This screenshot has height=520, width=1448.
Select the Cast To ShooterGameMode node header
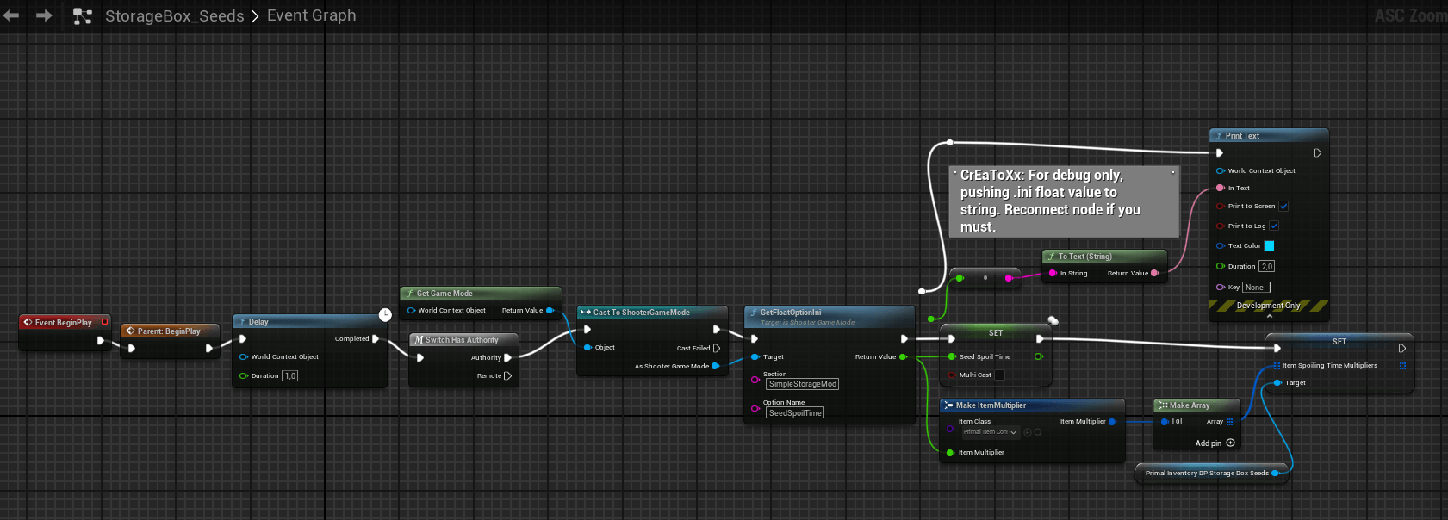[x=641, y=313]
